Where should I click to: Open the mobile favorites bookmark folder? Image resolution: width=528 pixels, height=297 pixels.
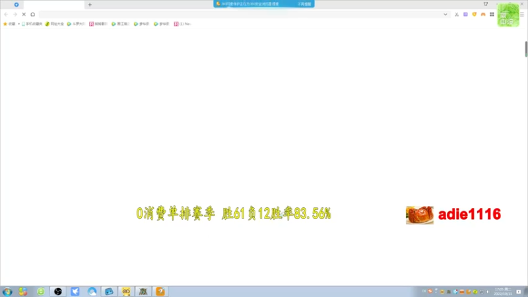32,24
